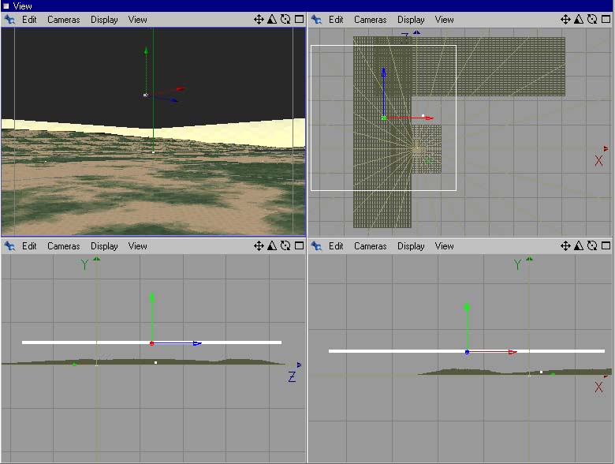Viewport: 615px width, 464px height.
Task: Toggle maximize for the perspective viewport
Action: 298,20
